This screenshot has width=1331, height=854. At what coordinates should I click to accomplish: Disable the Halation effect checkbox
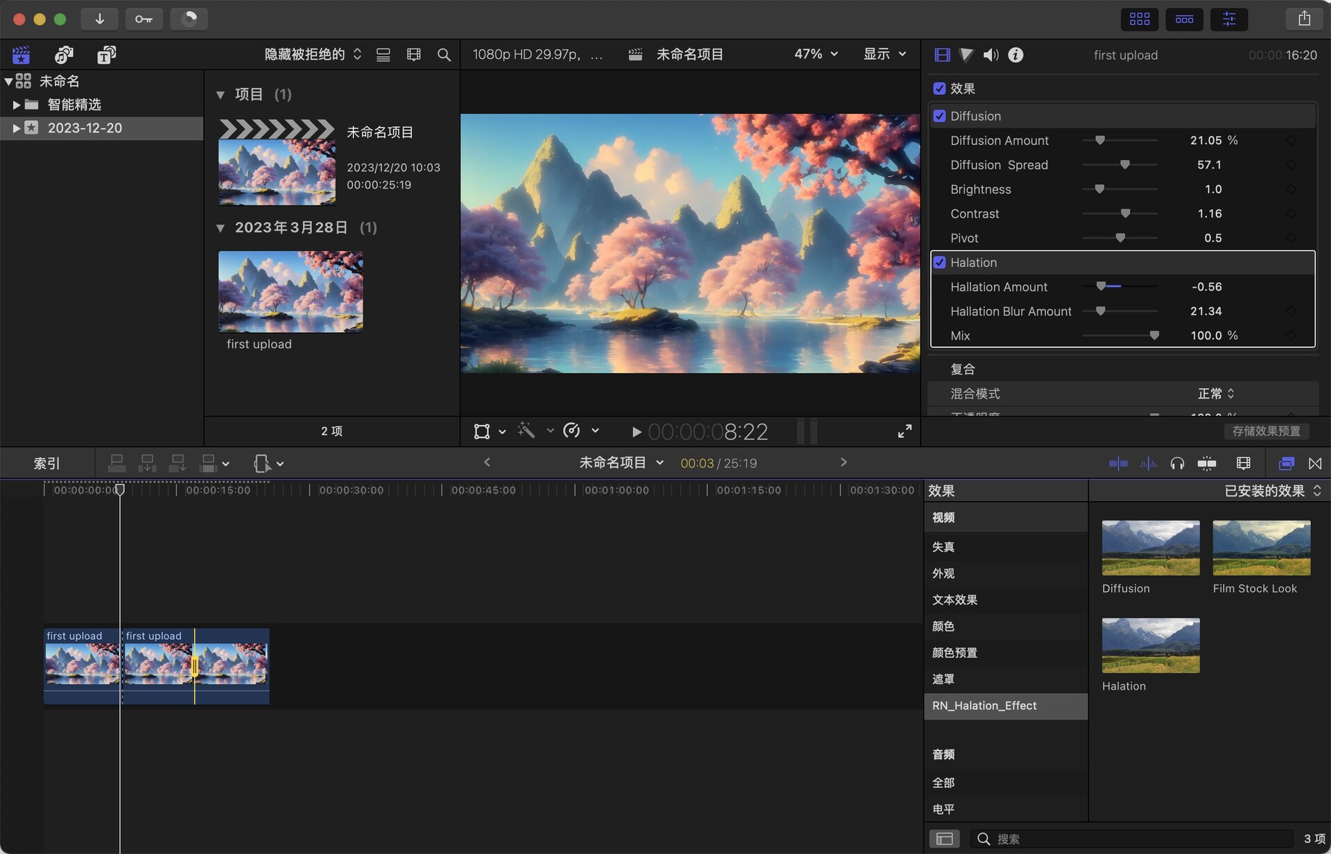(939, 263)
